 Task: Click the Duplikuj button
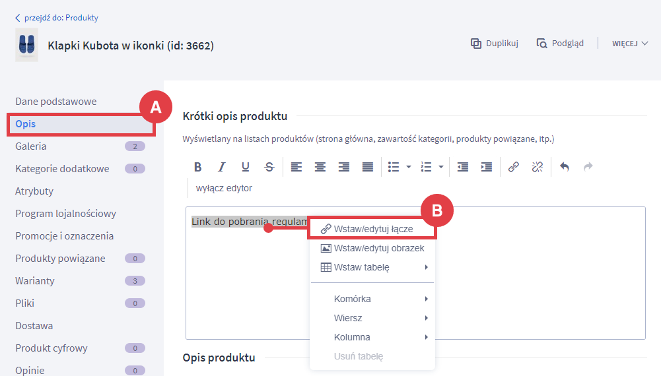pyautogui.click(x=495, y=44)
